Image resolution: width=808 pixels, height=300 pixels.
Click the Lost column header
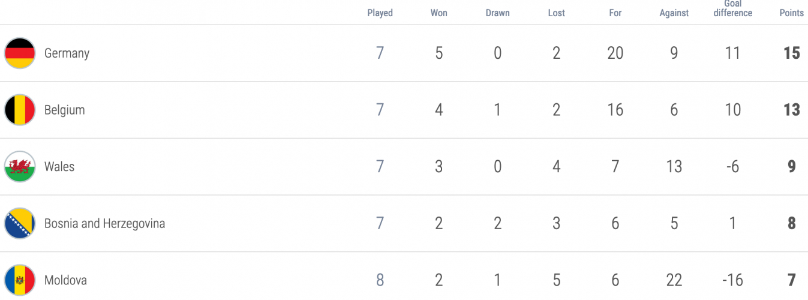[556, 13]
